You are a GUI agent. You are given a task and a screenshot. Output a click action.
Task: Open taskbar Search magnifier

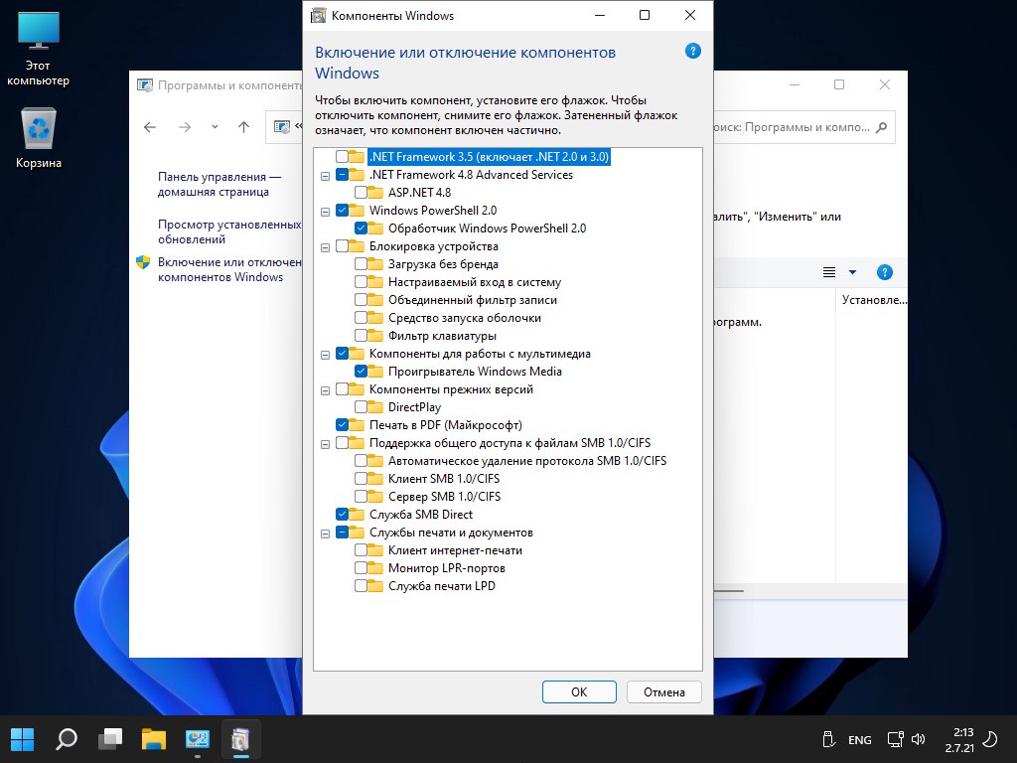[x=67, y=739]
